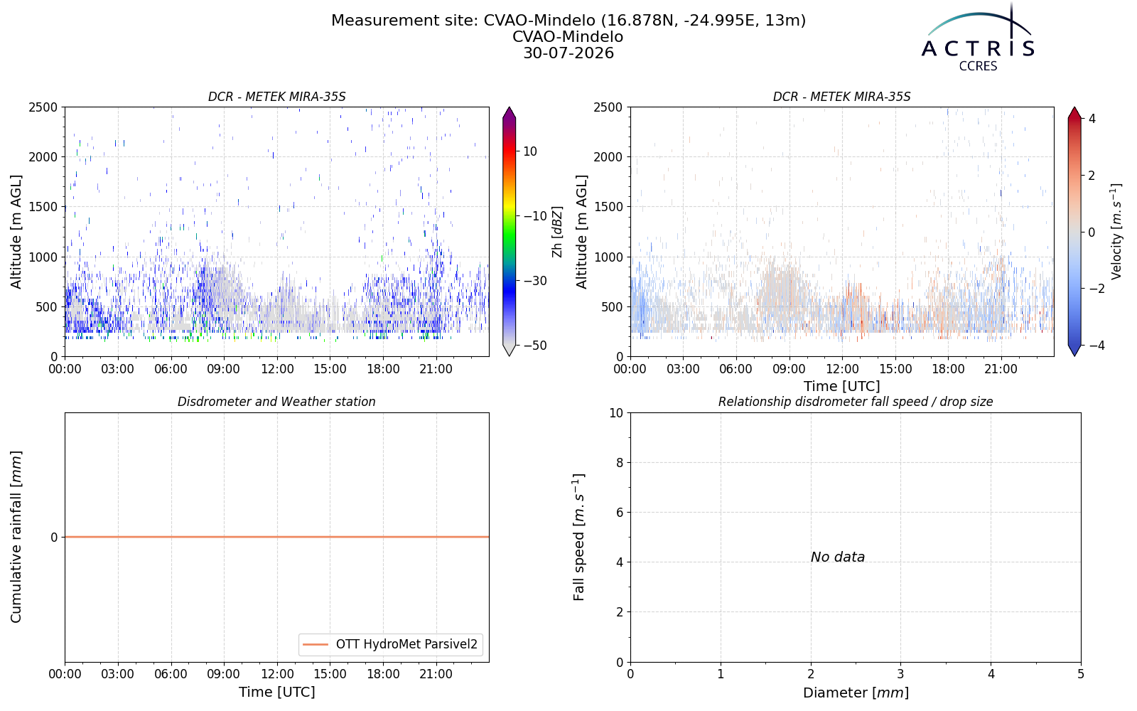
Task: Click the 'Zh [dBZ]' colorbar label
Action: coord(557,232)
